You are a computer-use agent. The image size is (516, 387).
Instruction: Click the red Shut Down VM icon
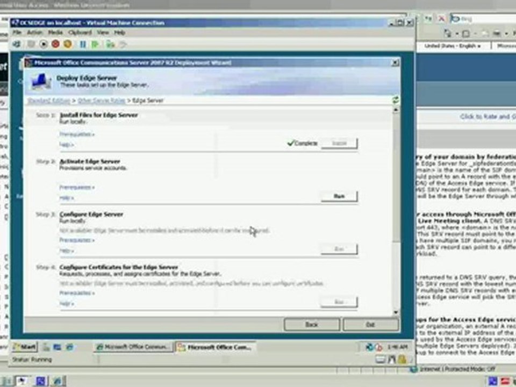(55, 44)
